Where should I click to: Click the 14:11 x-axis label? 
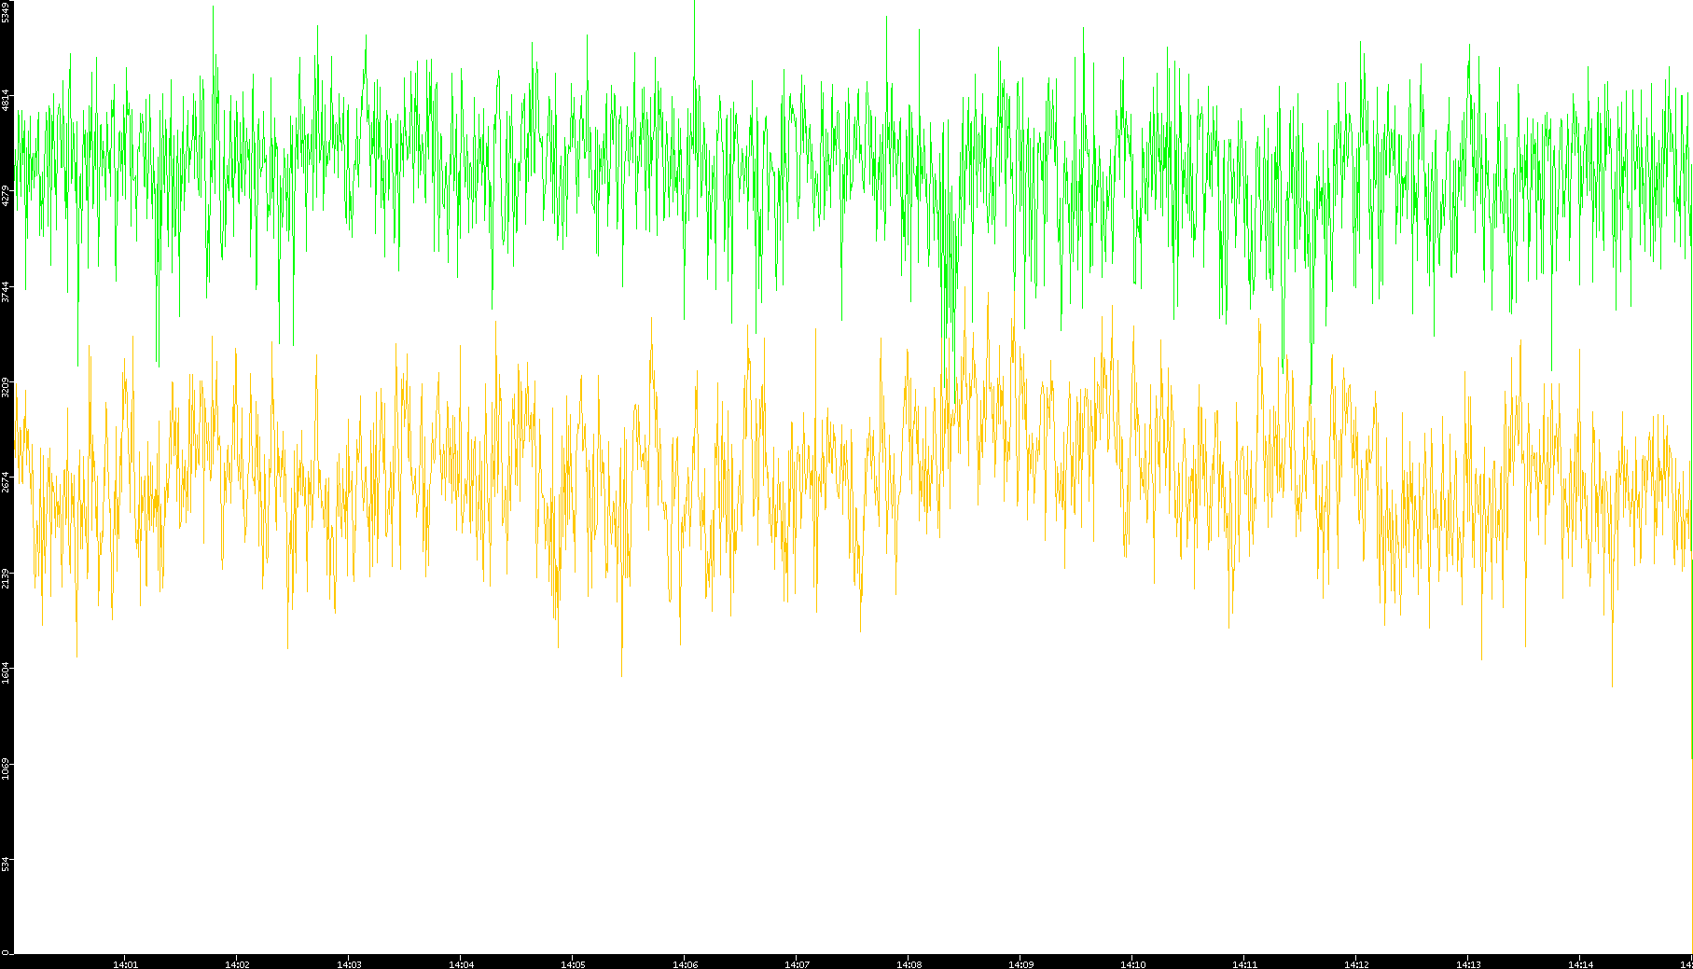[1244, 964]
